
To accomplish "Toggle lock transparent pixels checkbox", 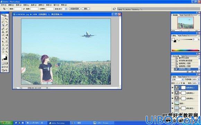I will 177,83.
